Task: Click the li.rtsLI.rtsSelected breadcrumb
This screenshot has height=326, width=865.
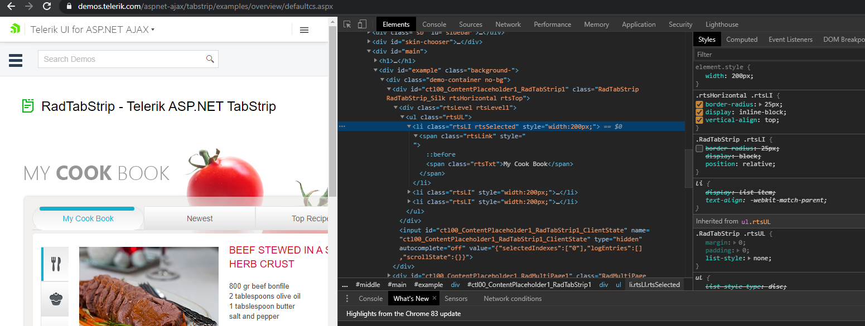Action: tap(654, 285)
